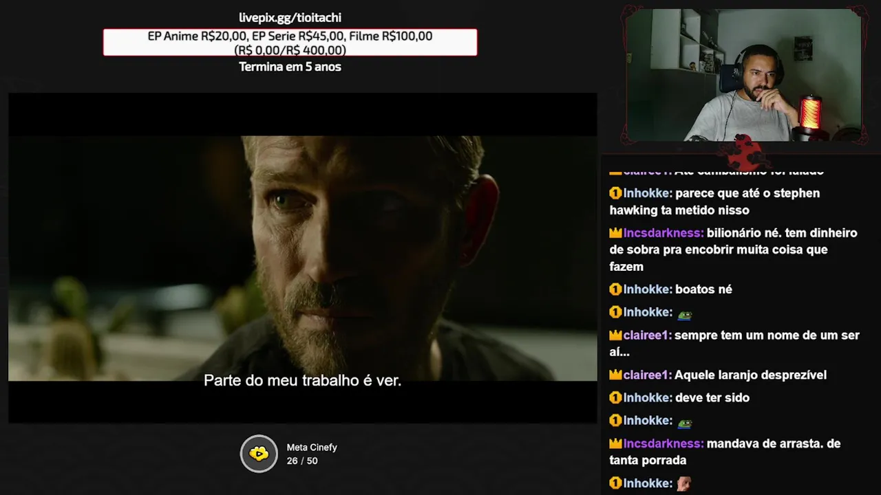Click the text 'Aquele laranjo desprezível'

tap(750, 375)
